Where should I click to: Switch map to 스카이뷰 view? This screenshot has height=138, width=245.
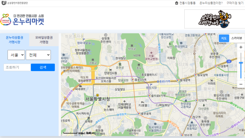236,38
